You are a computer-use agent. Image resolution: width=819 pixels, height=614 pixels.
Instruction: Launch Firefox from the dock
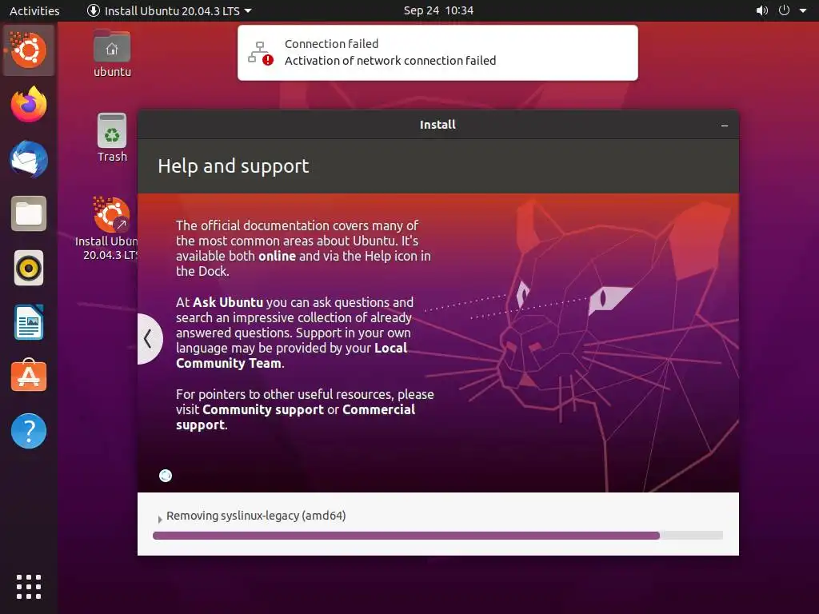point(29,105)
